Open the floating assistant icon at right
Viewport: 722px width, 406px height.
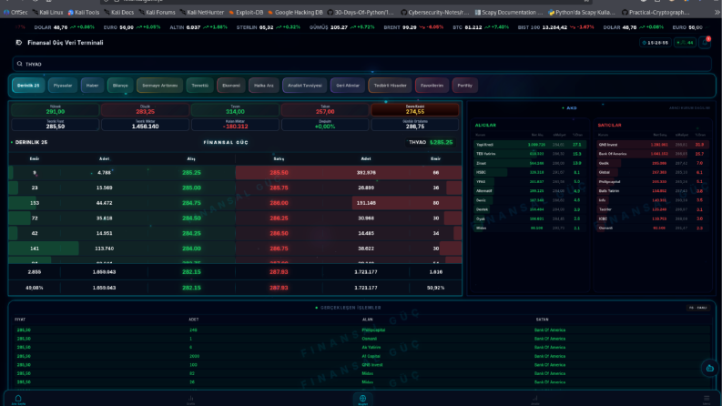[x=709, y=368]
